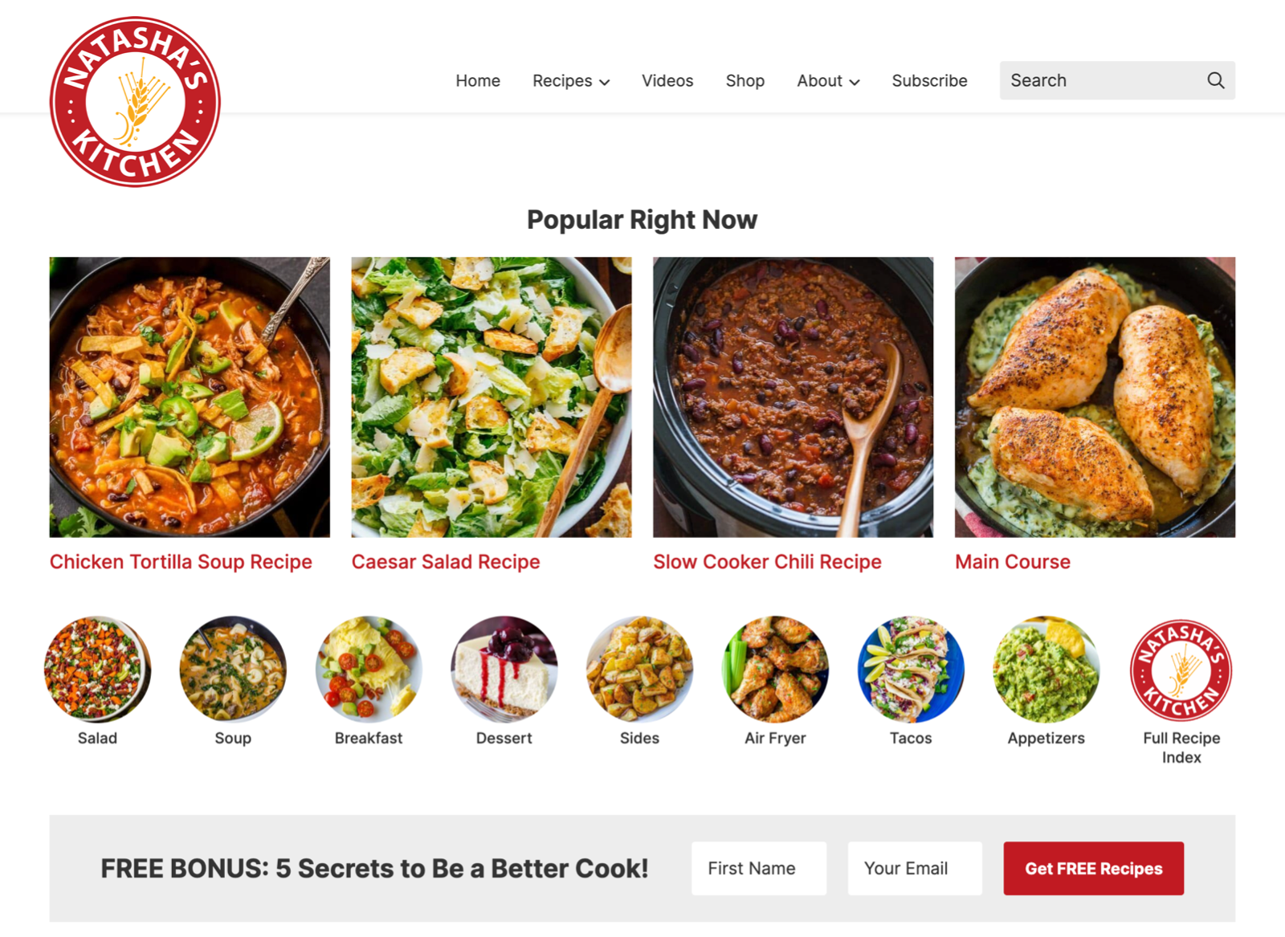Focus the First Name input field

click(x=759, y=868)
